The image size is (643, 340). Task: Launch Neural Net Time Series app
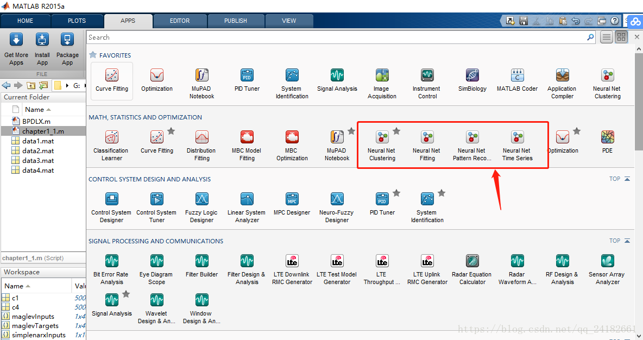(x=517, y=146)
